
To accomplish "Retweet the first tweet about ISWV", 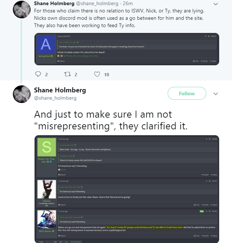I will [68, 74].
